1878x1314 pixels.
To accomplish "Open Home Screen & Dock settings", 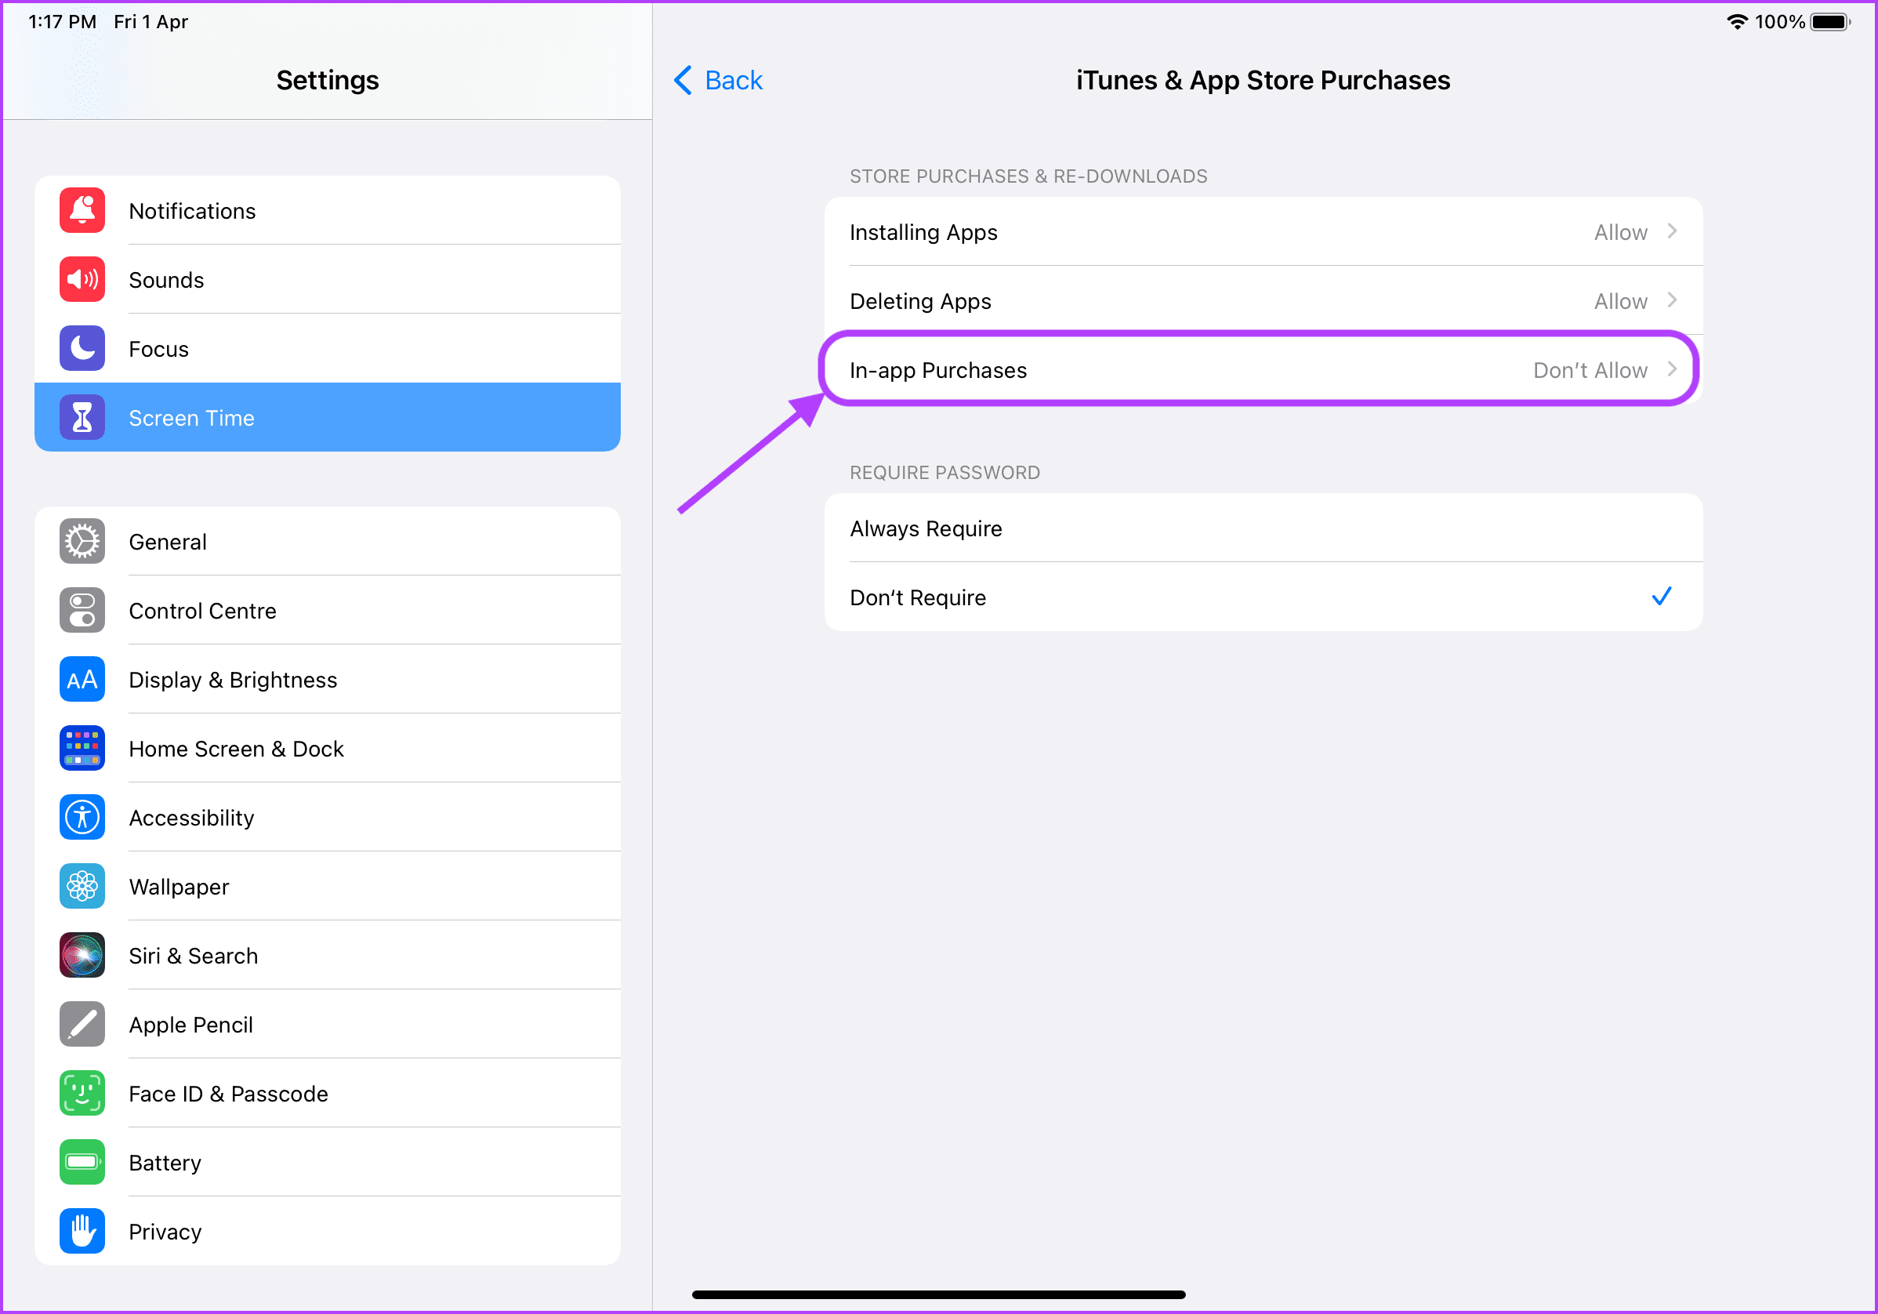I will (x=327, y=748).
